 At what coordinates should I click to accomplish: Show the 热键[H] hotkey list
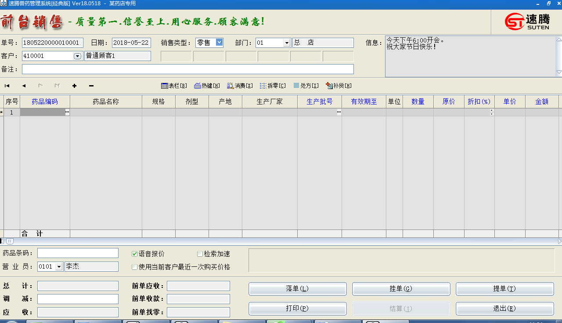[207, 86]
